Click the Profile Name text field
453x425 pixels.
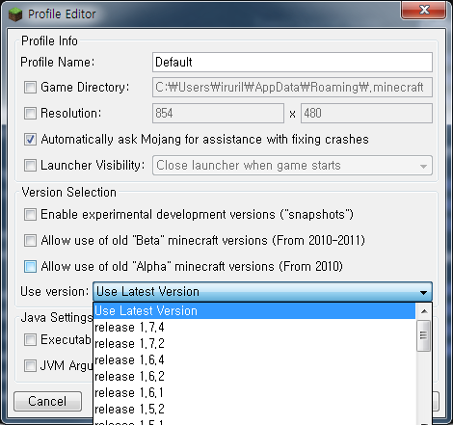[292, 62]
